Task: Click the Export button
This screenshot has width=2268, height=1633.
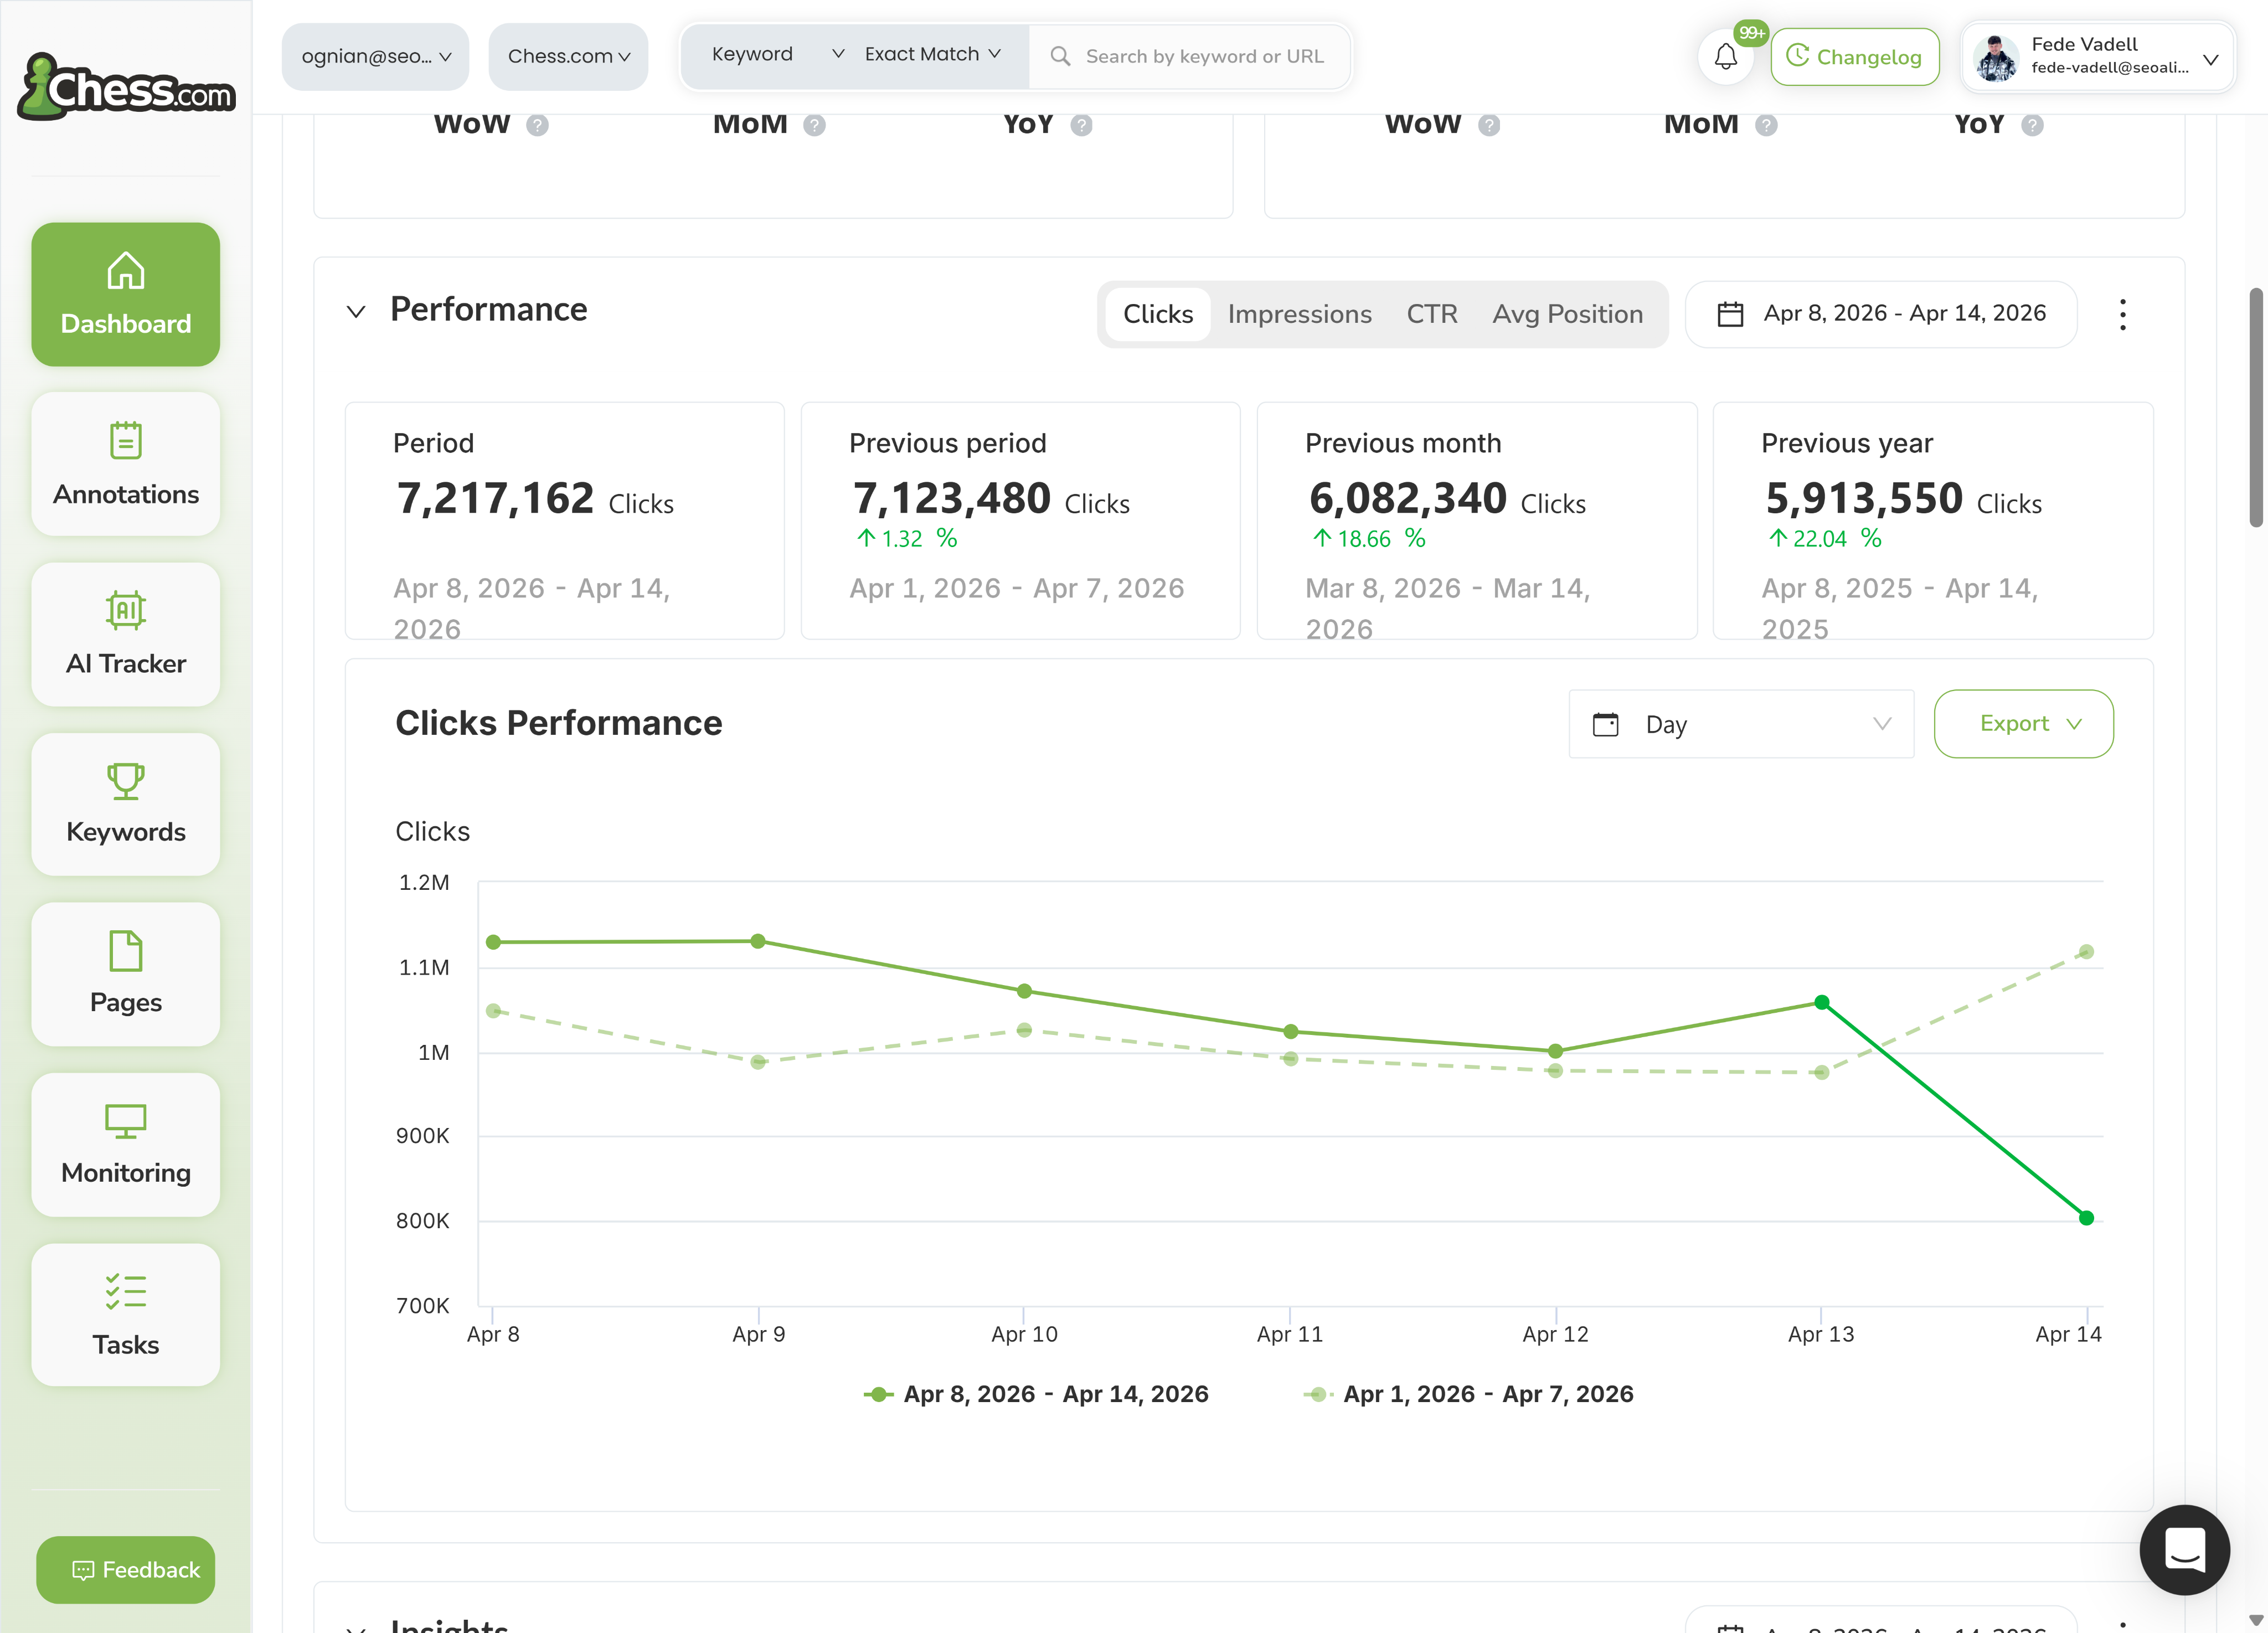Action: point(2023,724)
